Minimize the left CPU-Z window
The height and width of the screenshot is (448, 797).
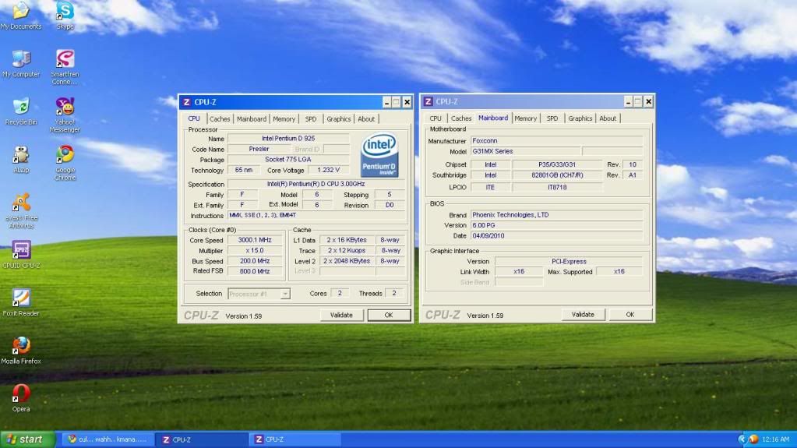(386, 102)
